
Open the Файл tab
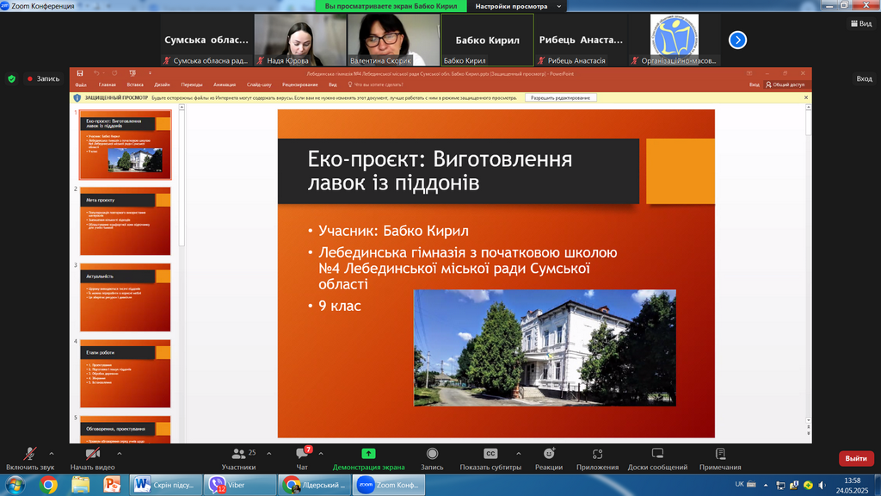coord(81,85)
